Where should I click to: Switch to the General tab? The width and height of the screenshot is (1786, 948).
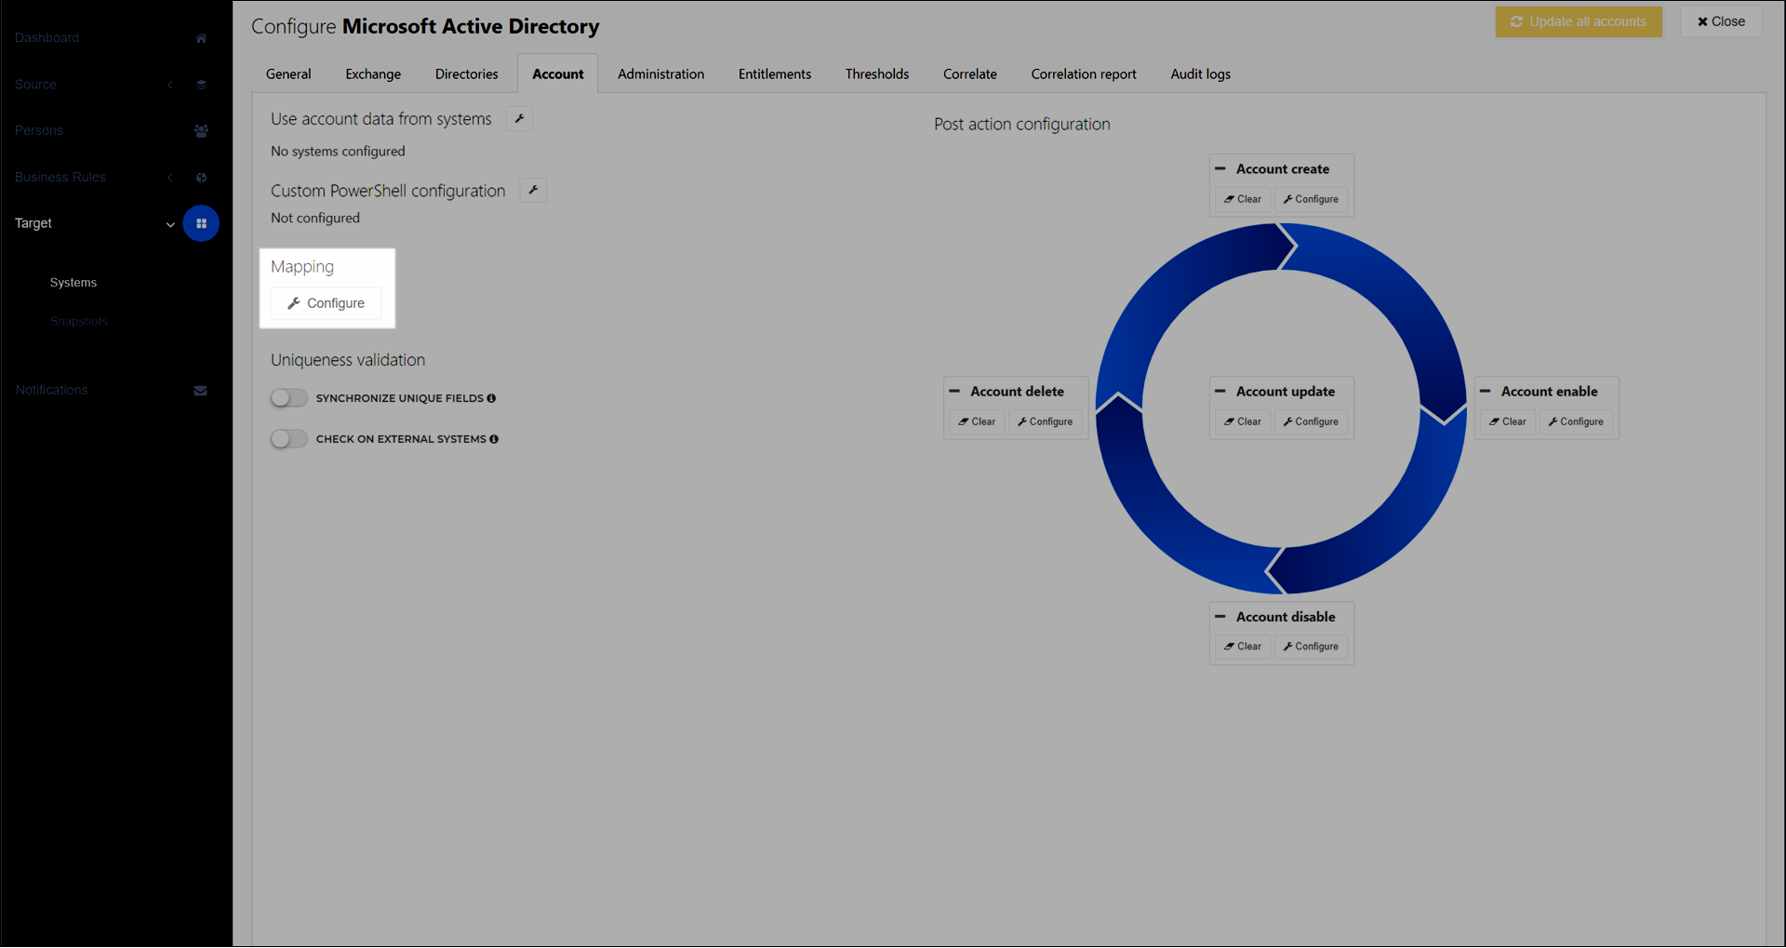288,74
